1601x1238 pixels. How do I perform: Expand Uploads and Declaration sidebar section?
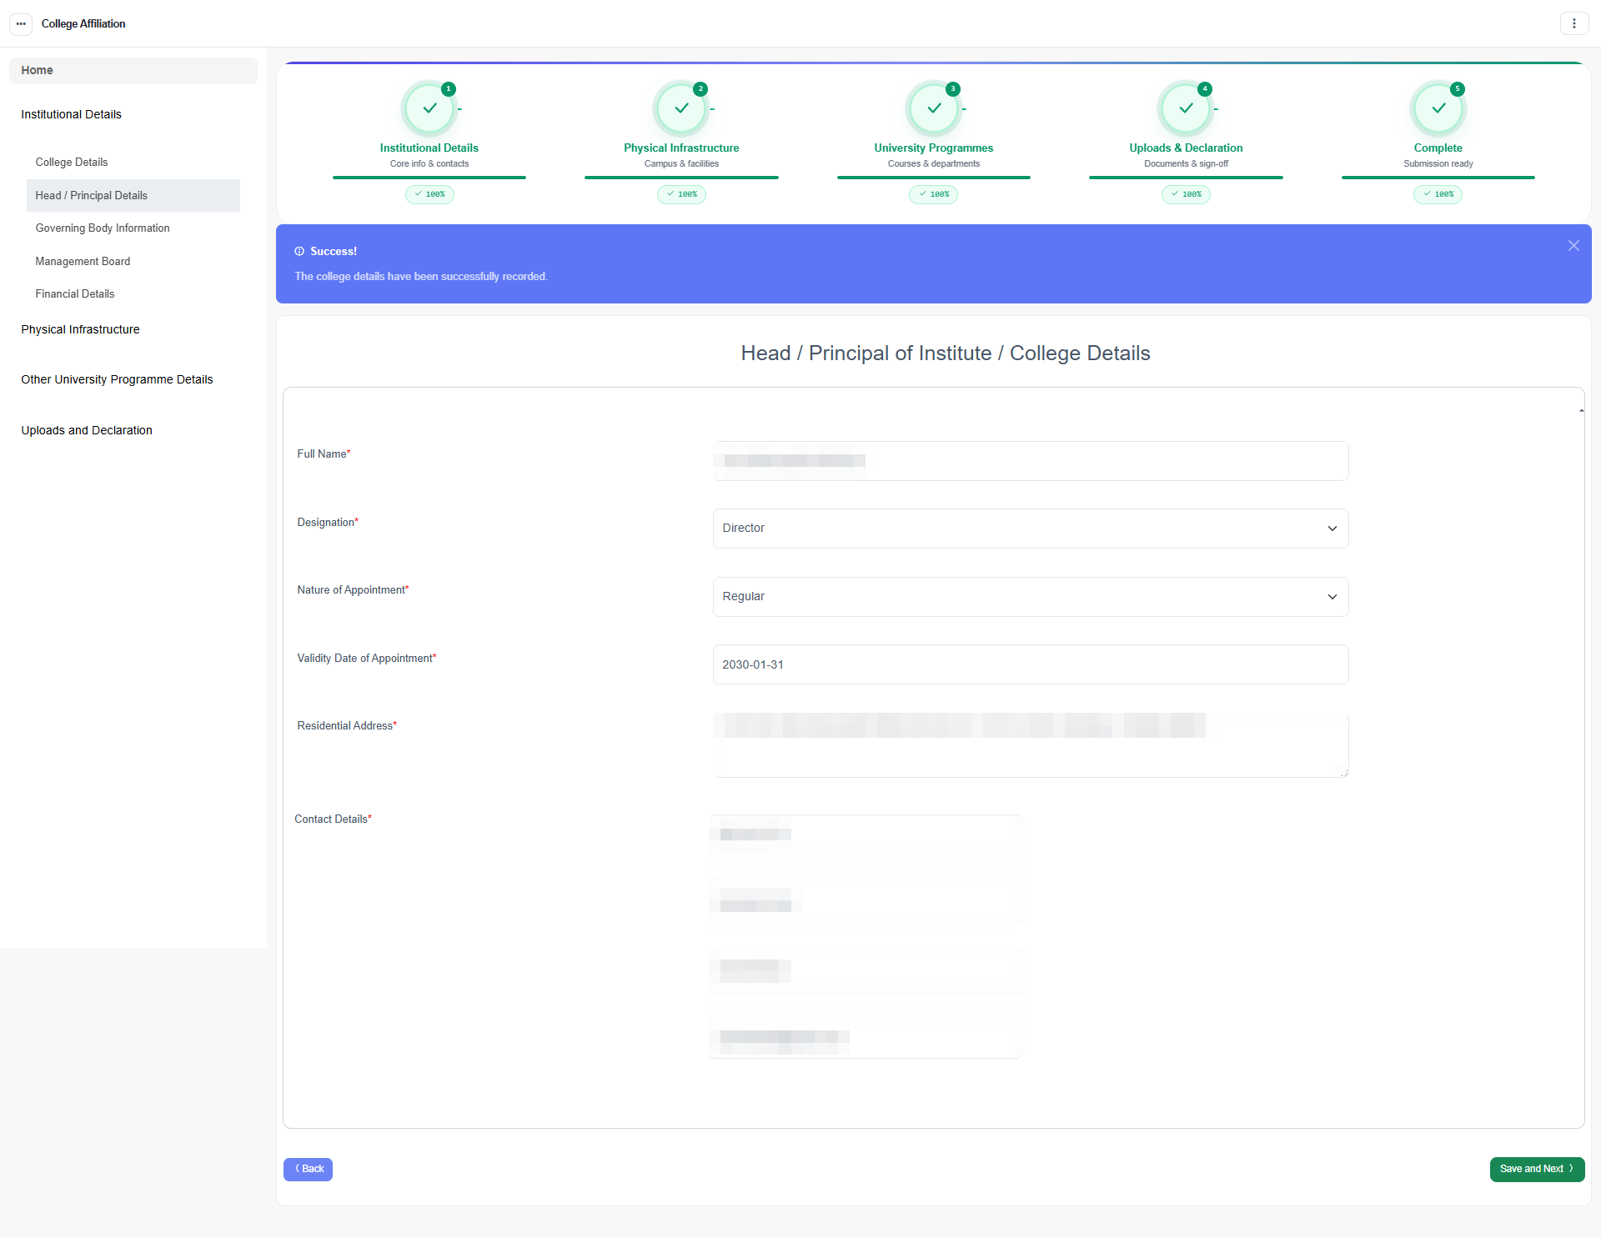tap(87, 430)
